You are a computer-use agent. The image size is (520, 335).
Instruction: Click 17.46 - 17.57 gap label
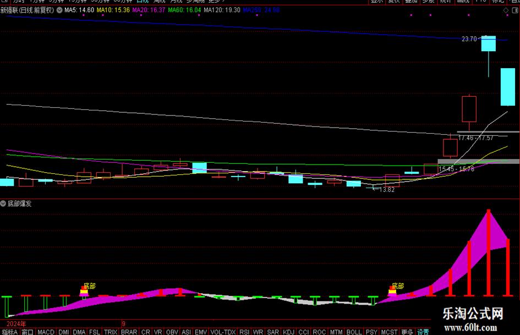click(x=475, y=138)
